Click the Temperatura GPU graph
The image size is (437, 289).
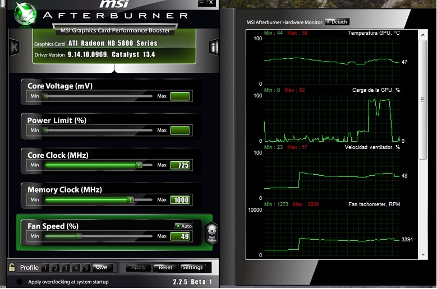coord(332,61)
